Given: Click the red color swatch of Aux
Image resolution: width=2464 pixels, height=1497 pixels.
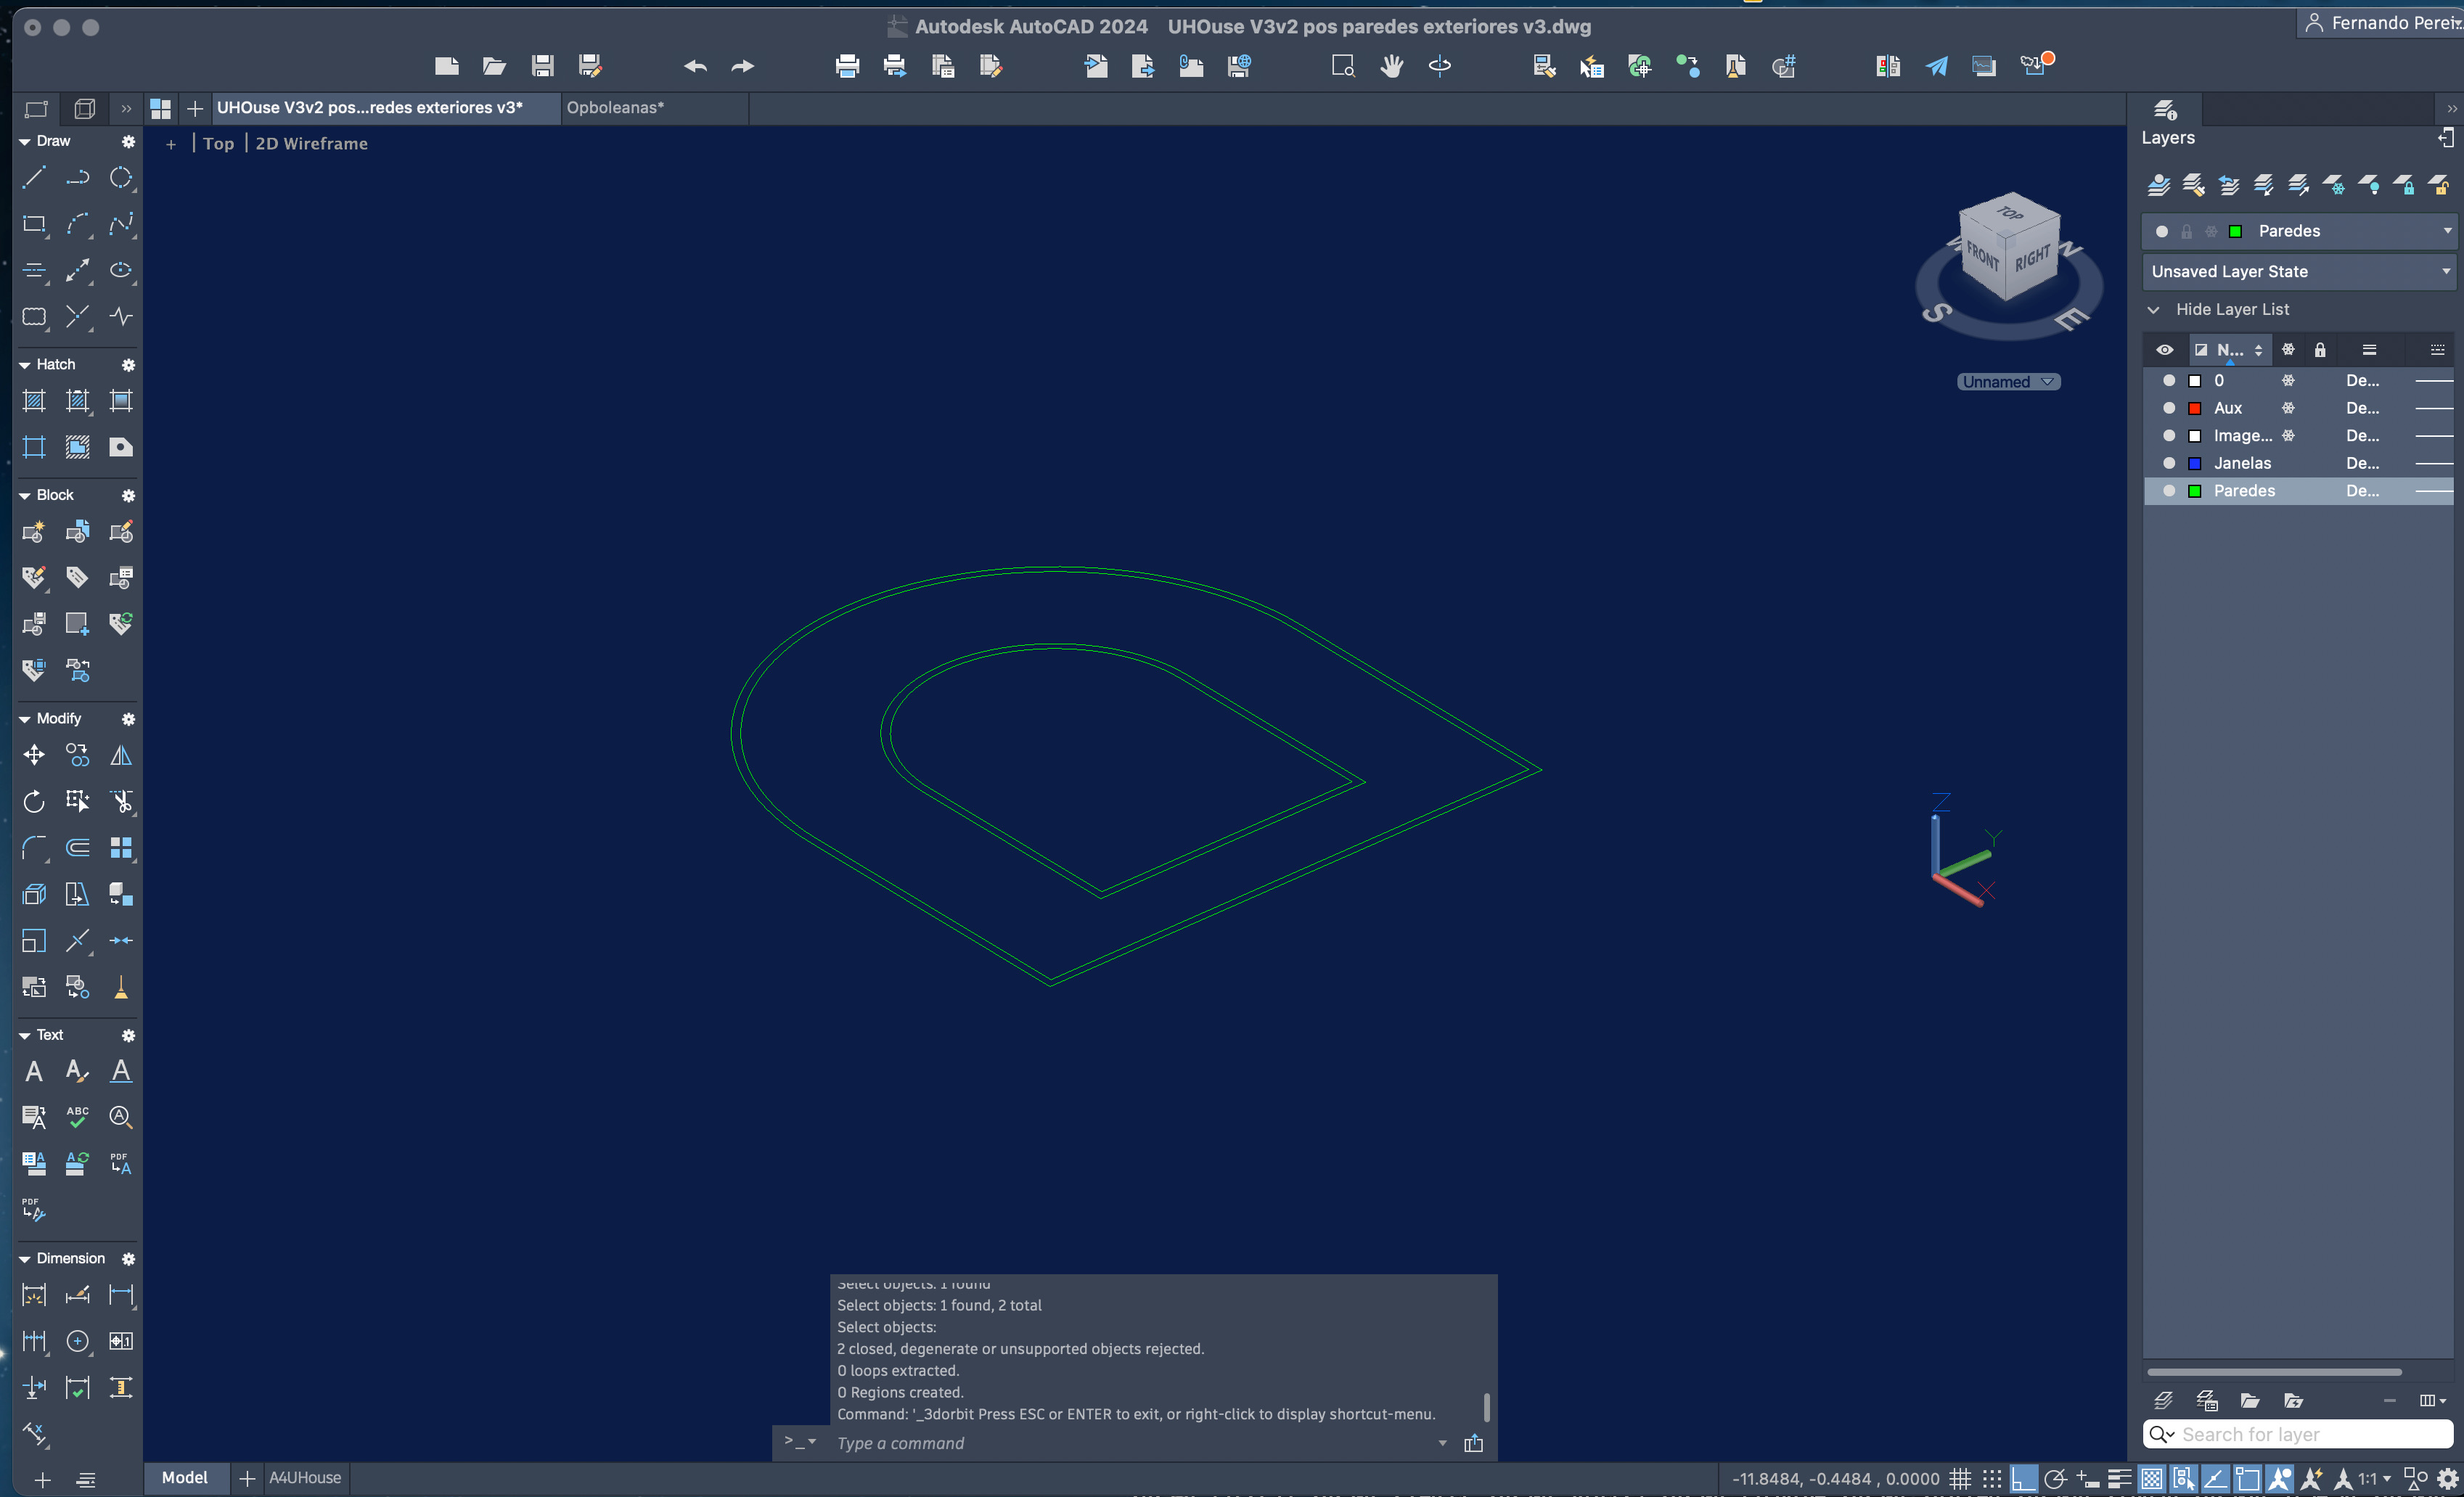Looking at the screenshot, I should (2195, 408).
